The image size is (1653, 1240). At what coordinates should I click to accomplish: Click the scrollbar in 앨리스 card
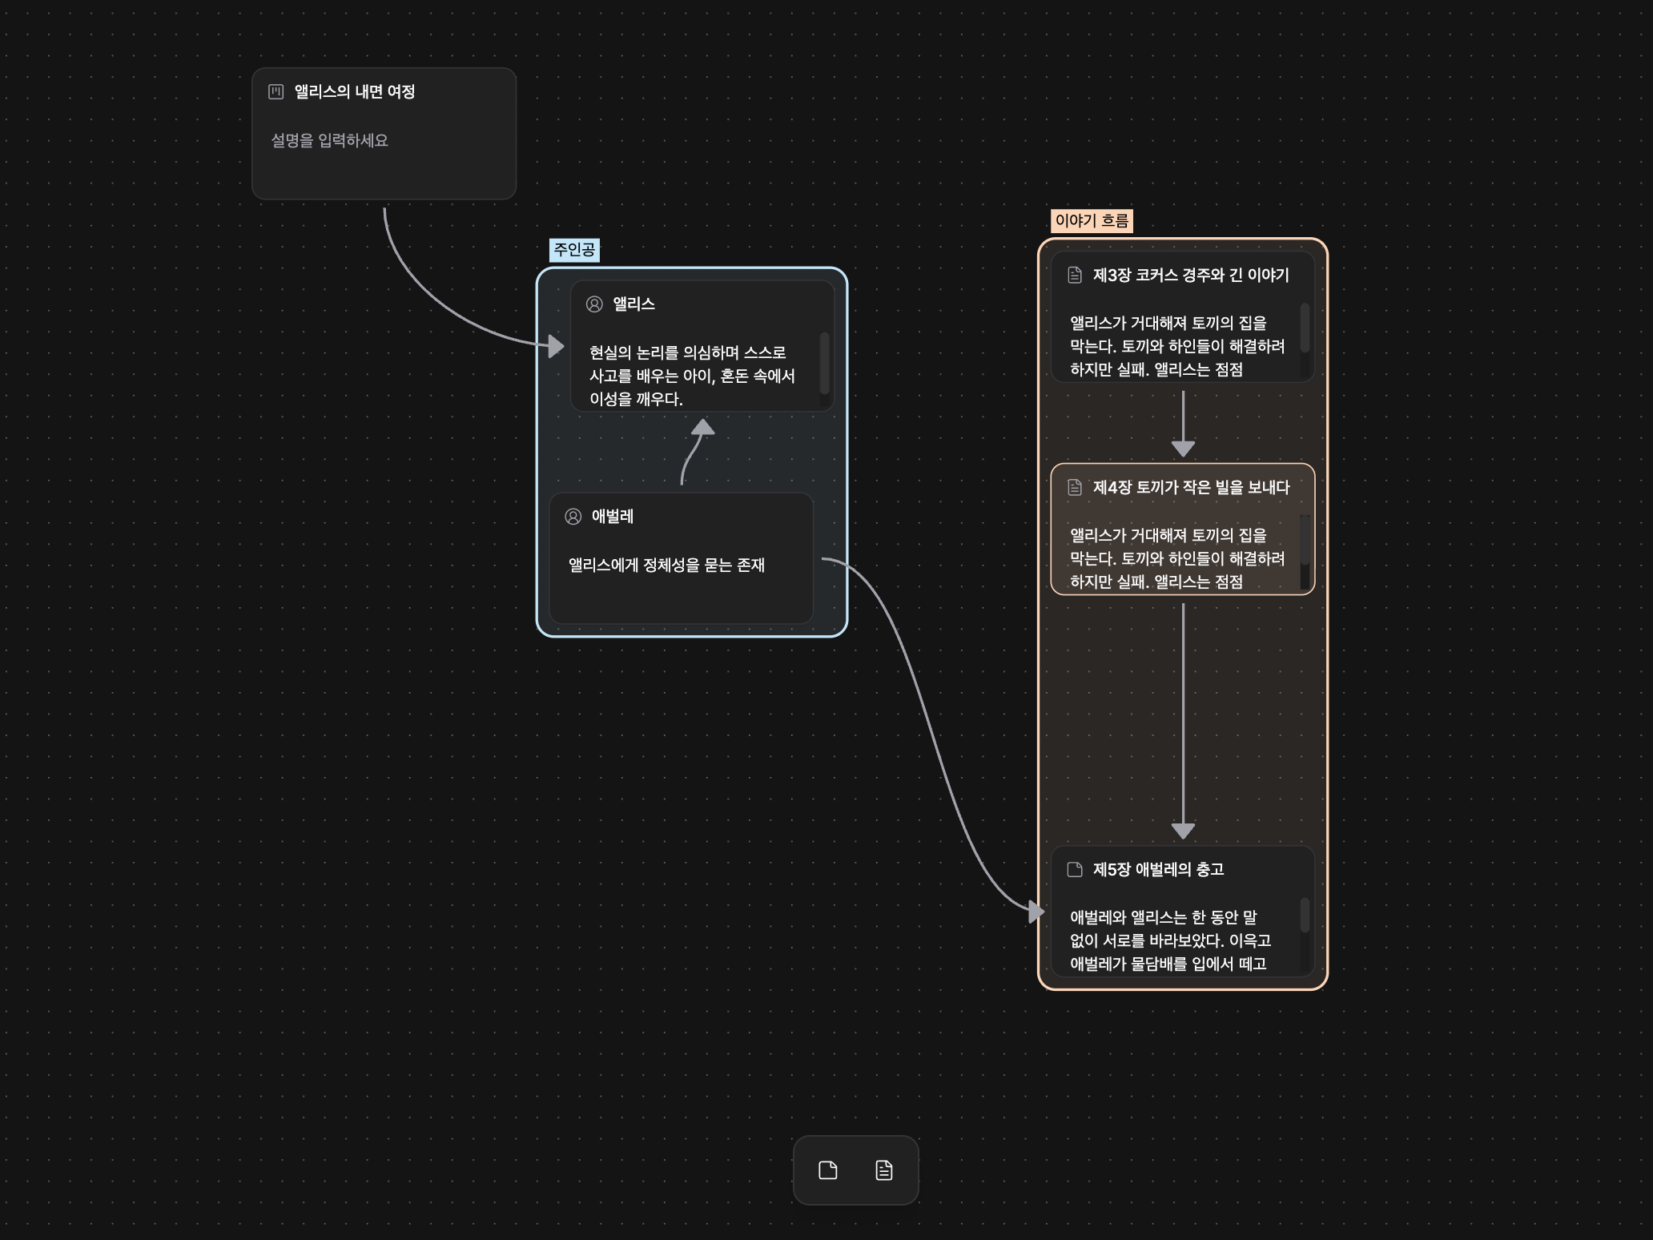(824, 362)
